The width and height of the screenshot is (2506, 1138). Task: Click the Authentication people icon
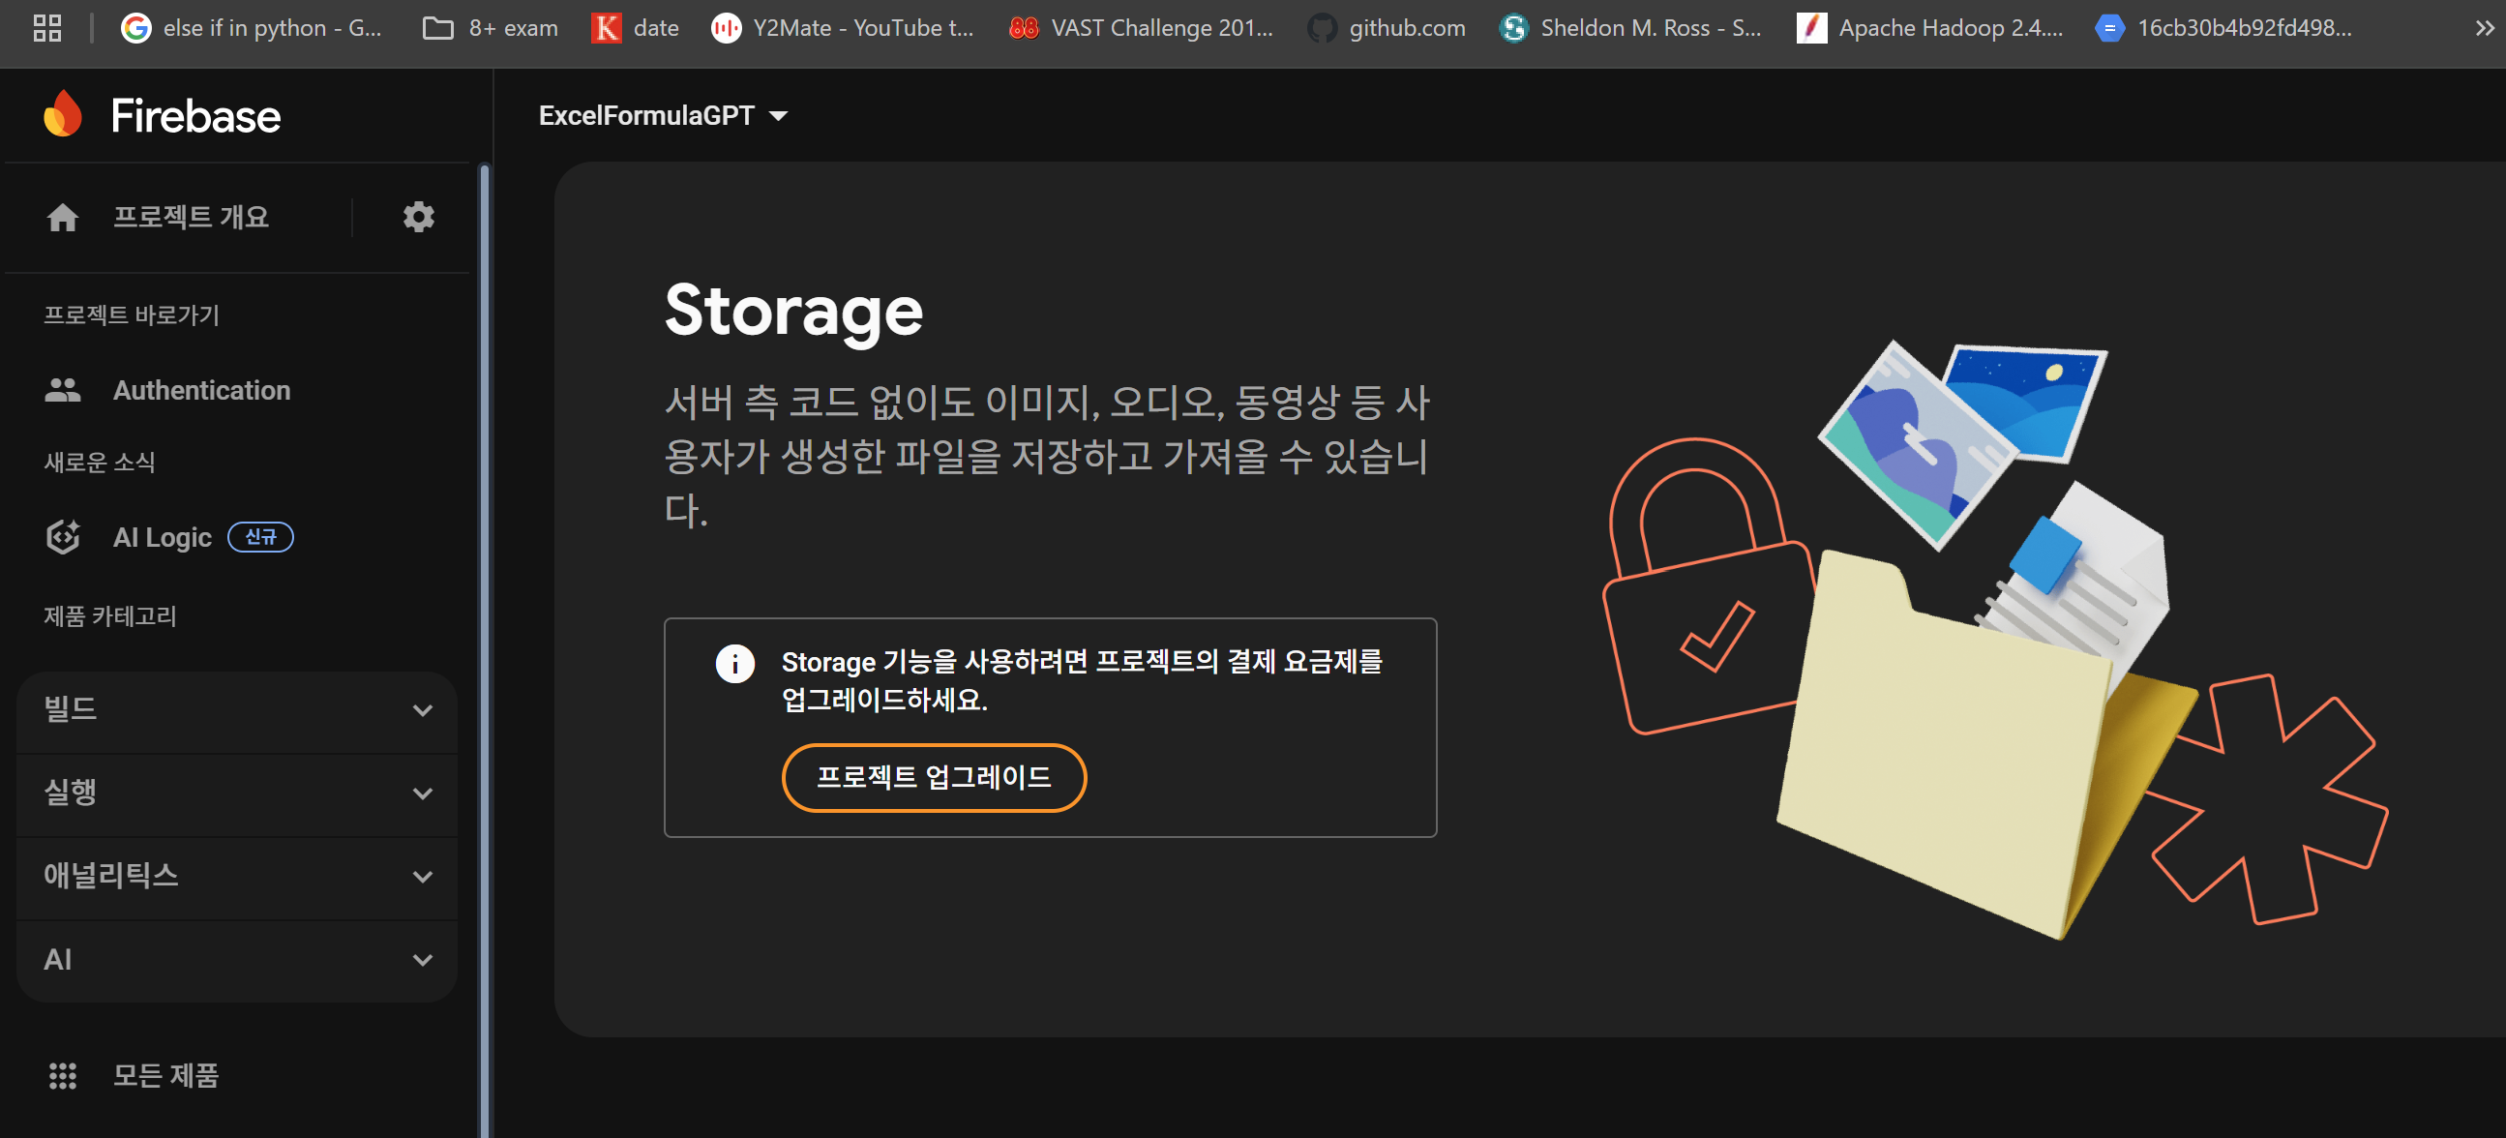63,390
